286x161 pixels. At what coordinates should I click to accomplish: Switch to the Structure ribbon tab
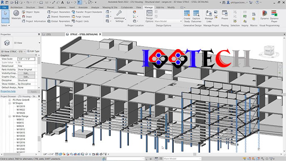(x=30, y=7)
